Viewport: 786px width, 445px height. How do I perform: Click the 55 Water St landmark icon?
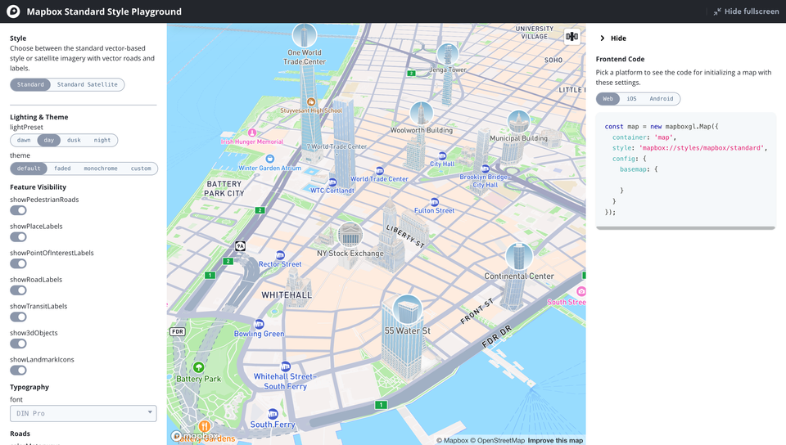point(407,310)
